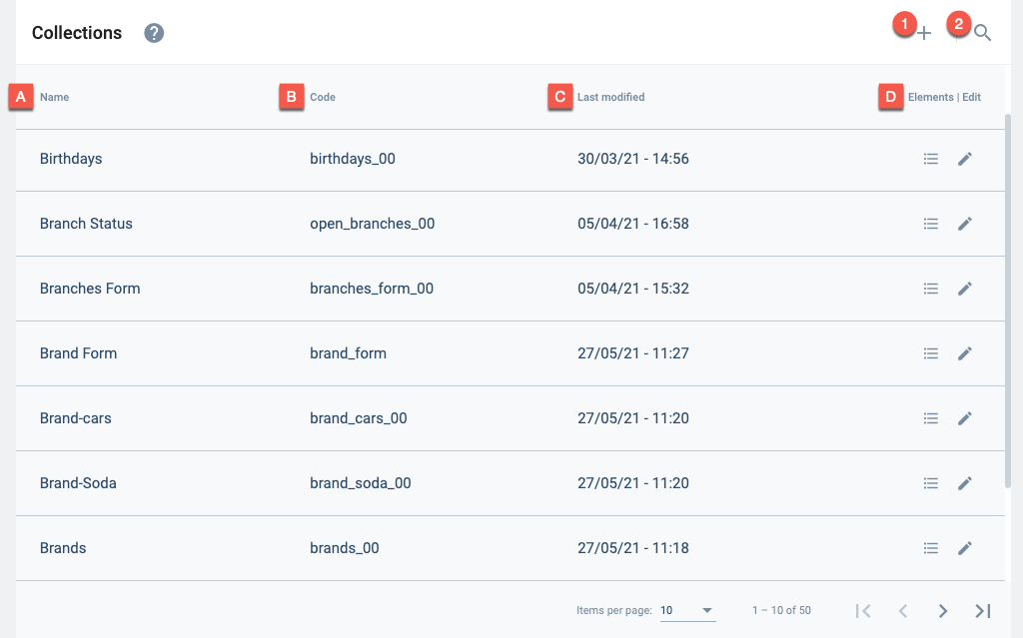Click the brand_form code cell
The height and width of the screenshot is (638, 1023).
tap(348, 353)
